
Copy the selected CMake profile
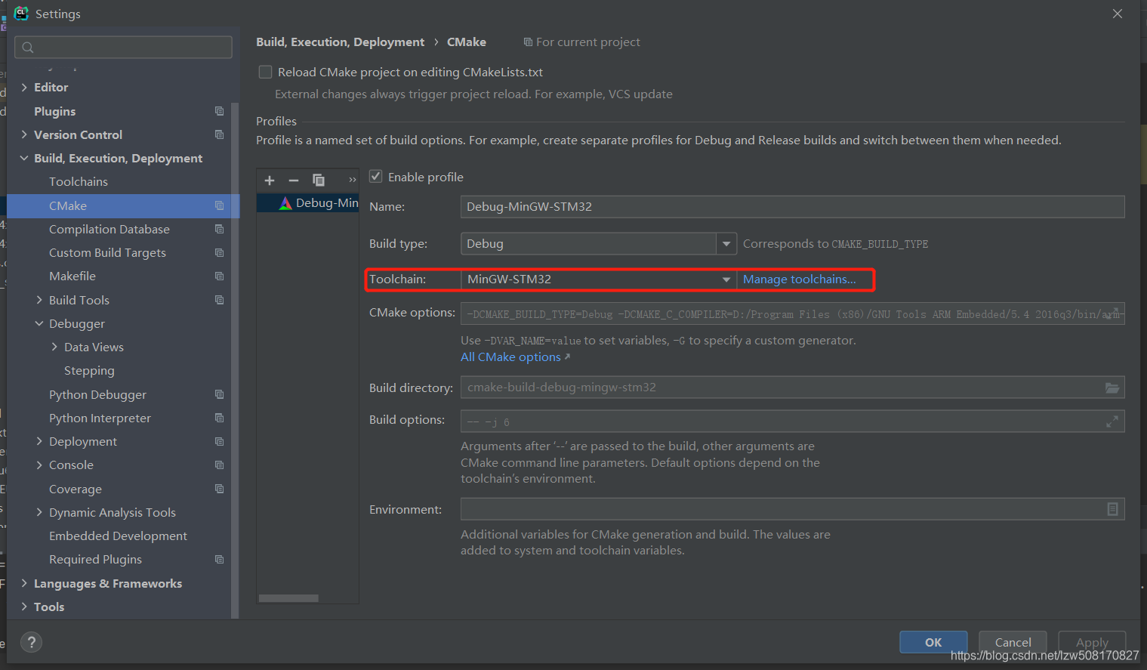coord(319,180)
